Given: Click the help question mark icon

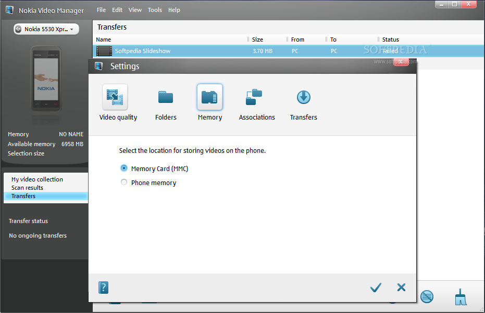Looking at the screenshot, I should [103, 288].
